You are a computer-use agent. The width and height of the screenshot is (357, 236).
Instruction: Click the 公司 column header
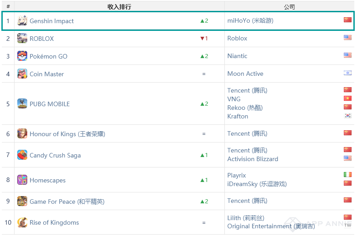[x=289, y=7]
